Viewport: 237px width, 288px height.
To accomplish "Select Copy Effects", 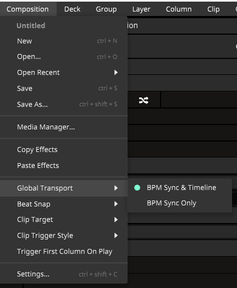I will coord(64,150).
